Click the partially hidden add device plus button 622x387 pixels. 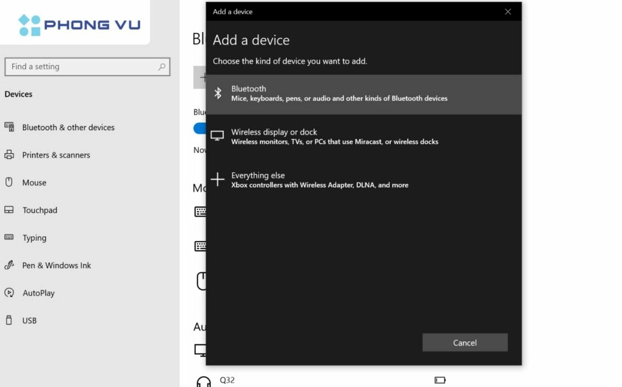pos(200,77)
